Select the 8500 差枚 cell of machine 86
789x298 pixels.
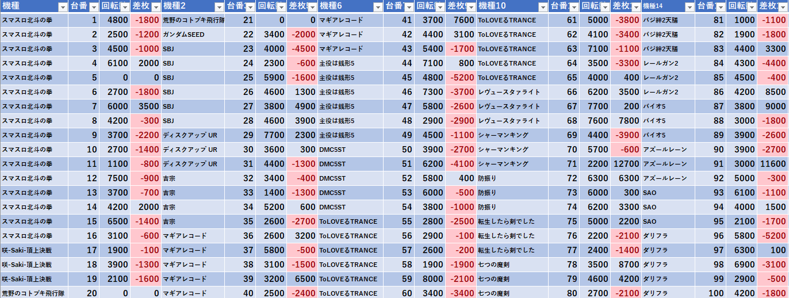pos(772,92)
